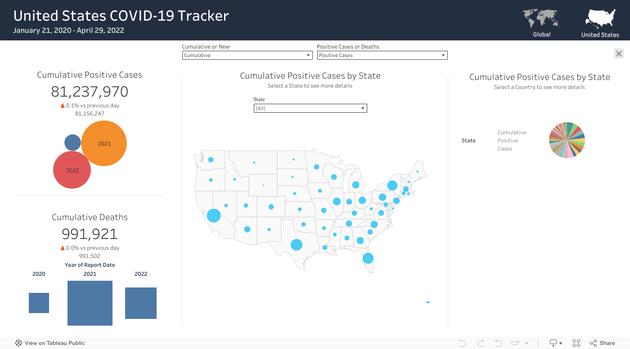
Task: Open View on Tableau Public link
Action: [50, 343]
